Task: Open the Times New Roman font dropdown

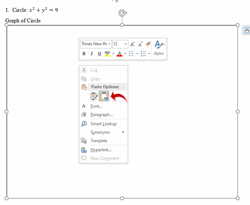Action: 96,44
